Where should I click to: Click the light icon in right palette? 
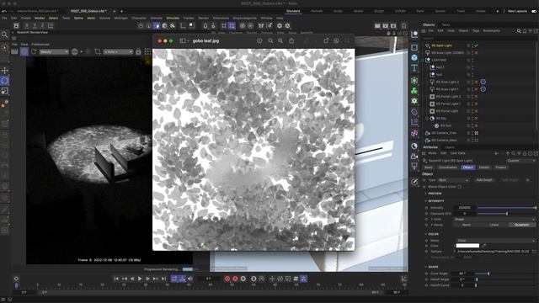point(414,167)
